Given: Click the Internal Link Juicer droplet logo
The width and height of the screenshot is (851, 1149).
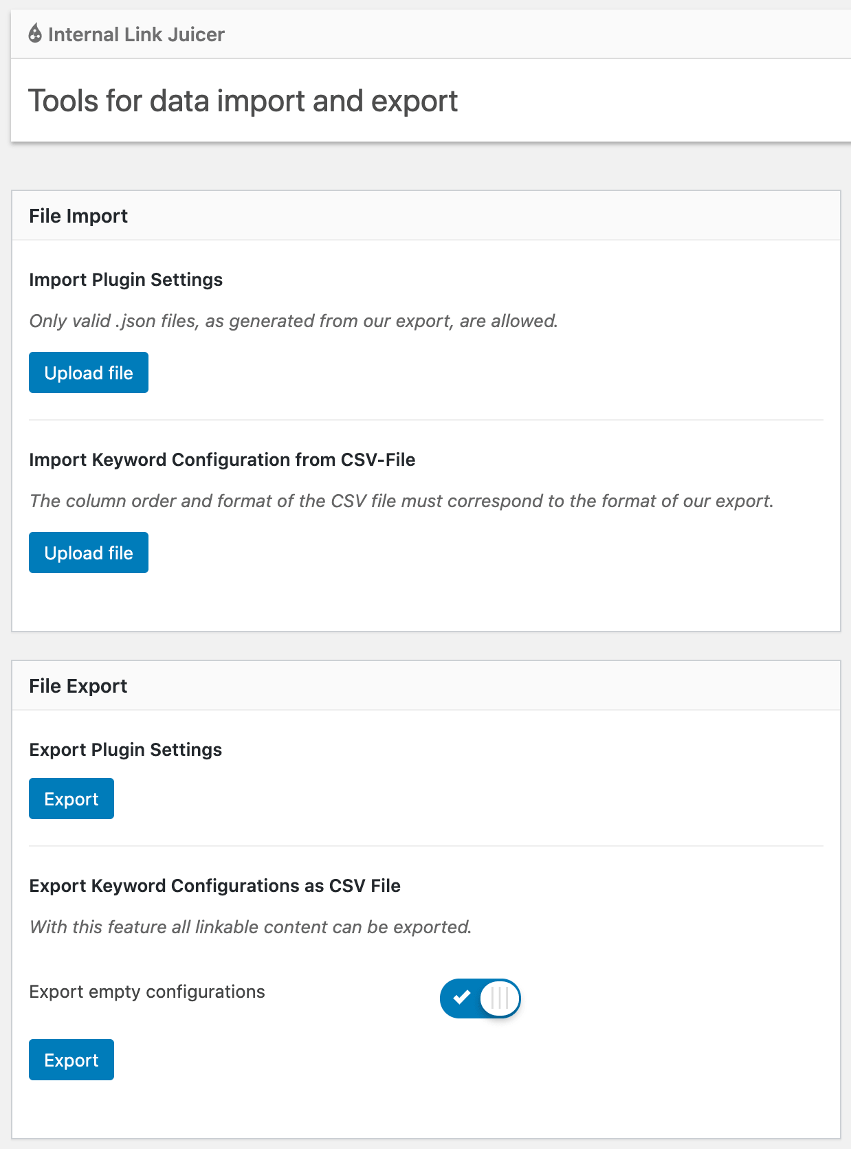Looking at the screenshot, I should 35,34.
